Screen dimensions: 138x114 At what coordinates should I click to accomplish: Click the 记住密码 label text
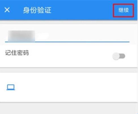(x=17, y=53)
